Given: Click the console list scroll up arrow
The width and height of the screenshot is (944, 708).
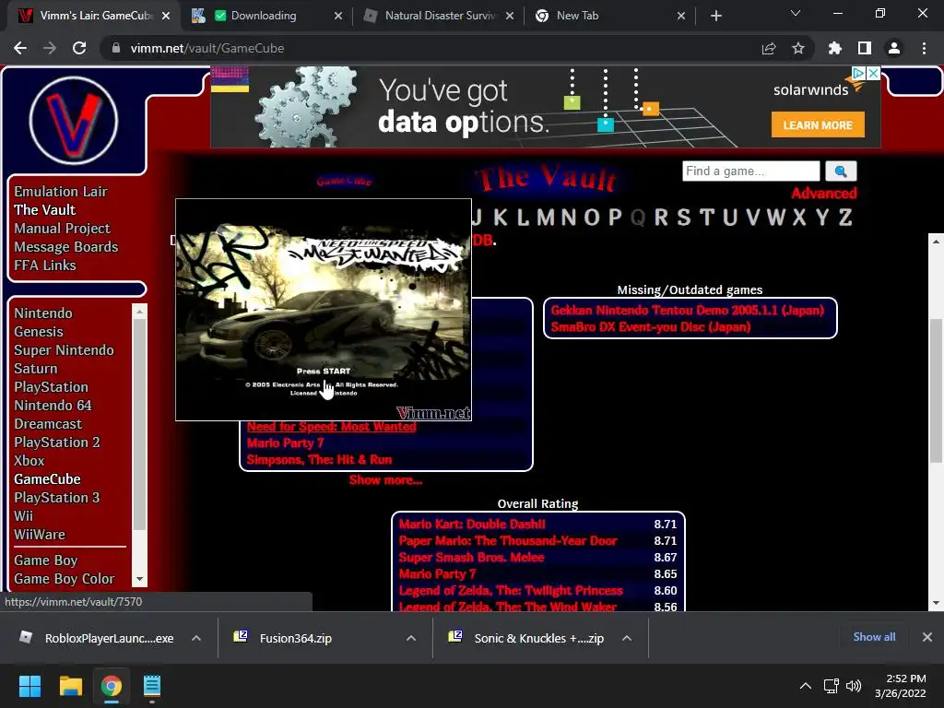Looking at the screenshot, I should pyautogui.click(x=140, y=312).
